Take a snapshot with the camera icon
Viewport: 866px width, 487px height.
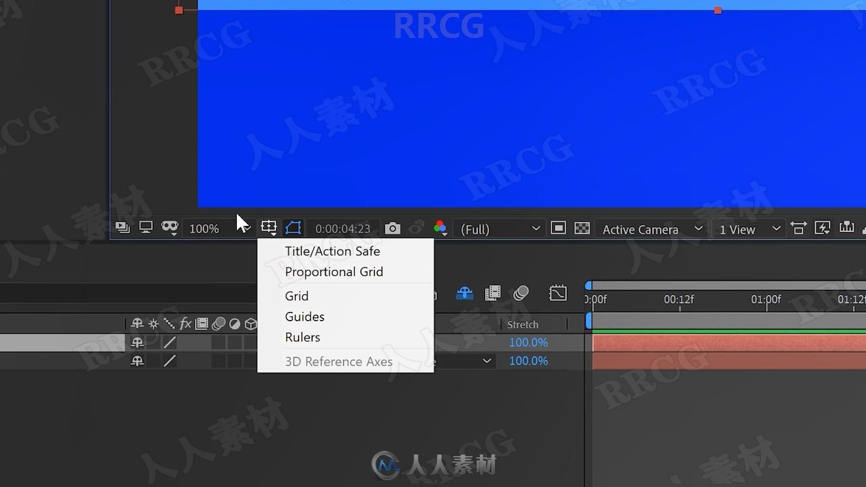[392, 229]
